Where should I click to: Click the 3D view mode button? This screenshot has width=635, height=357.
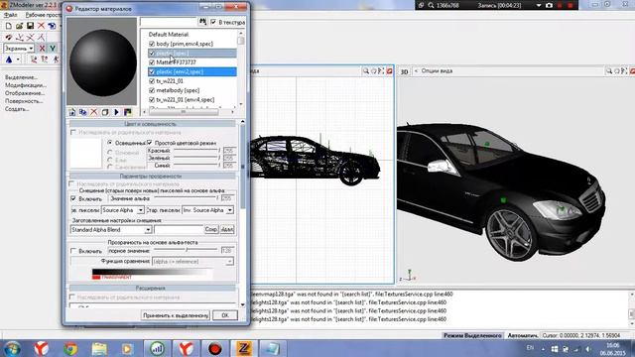[404, 71]
